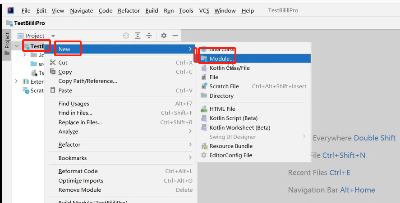Open the Code menu
Image resolution: width=400 pixels, height=203 pixels.
click(x=106, y=11)
